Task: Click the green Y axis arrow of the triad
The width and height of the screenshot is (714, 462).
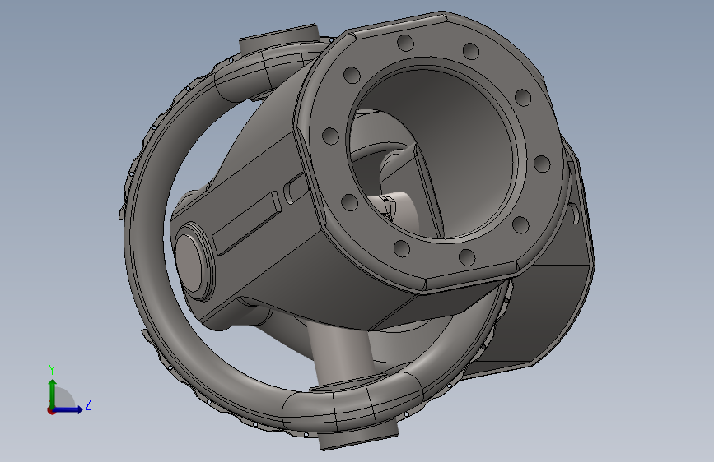Action: (x=53, y=393)
